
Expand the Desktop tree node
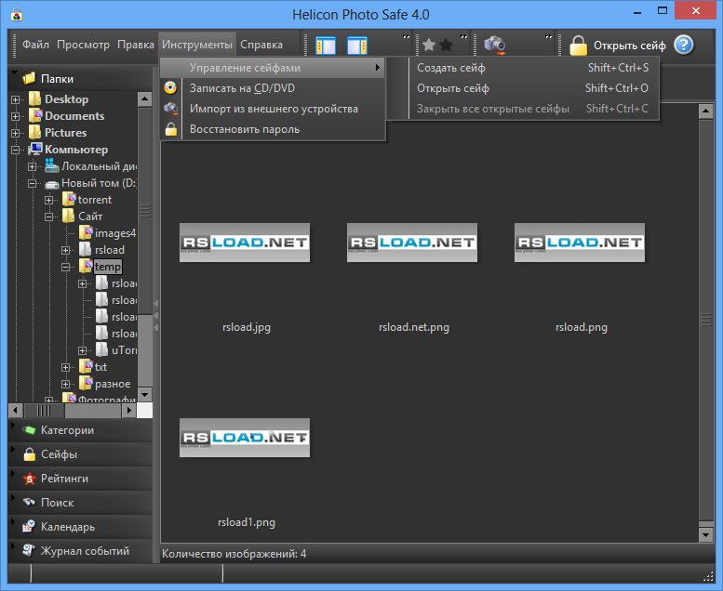15,99
